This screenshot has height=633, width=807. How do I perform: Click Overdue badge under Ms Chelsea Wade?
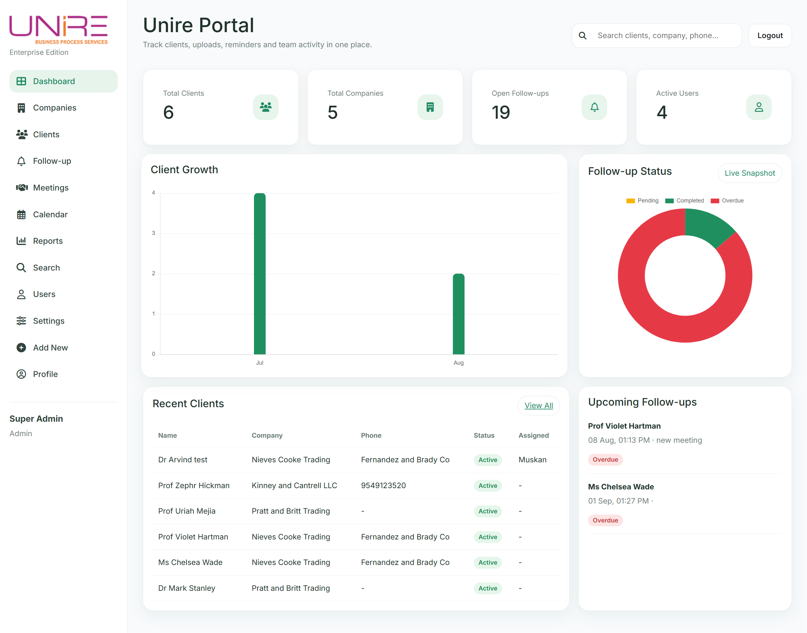[605, 520]
